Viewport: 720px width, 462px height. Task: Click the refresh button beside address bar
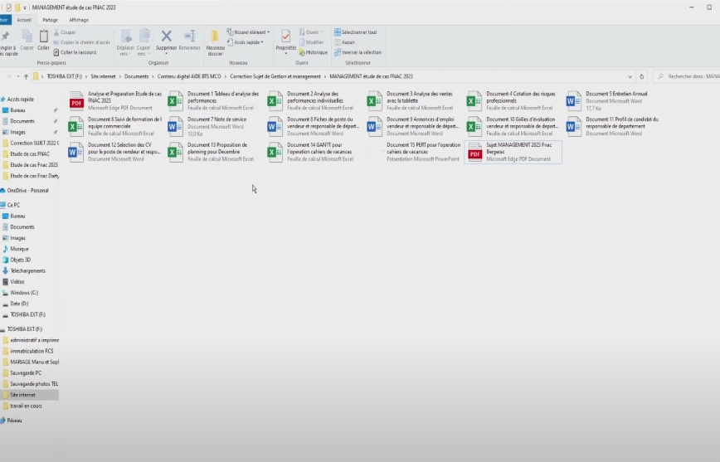pos(642,76)
